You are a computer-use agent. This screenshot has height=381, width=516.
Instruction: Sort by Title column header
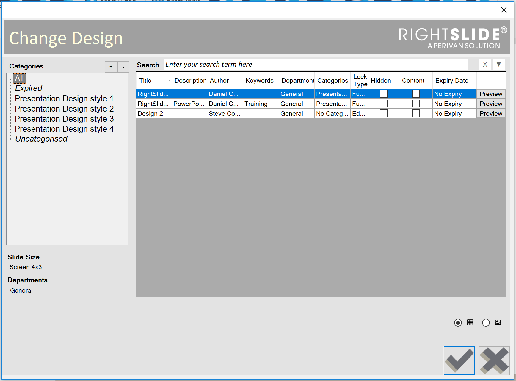154,80
